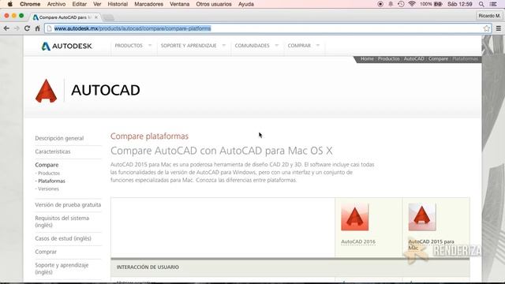Click the AutoCAD 2015 para Mac icon

(x=422, y=217)
